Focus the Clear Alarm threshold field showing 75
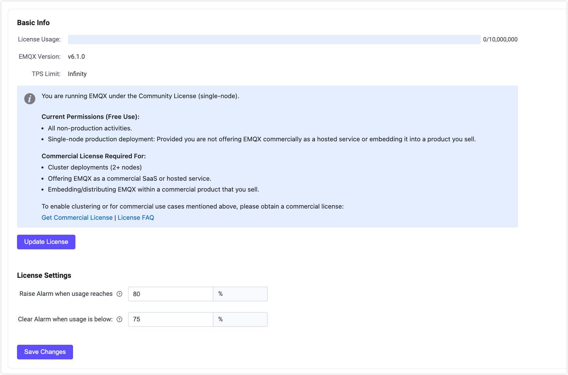The width and height of the screenshot is (568, 375). (x=170, y=319)
